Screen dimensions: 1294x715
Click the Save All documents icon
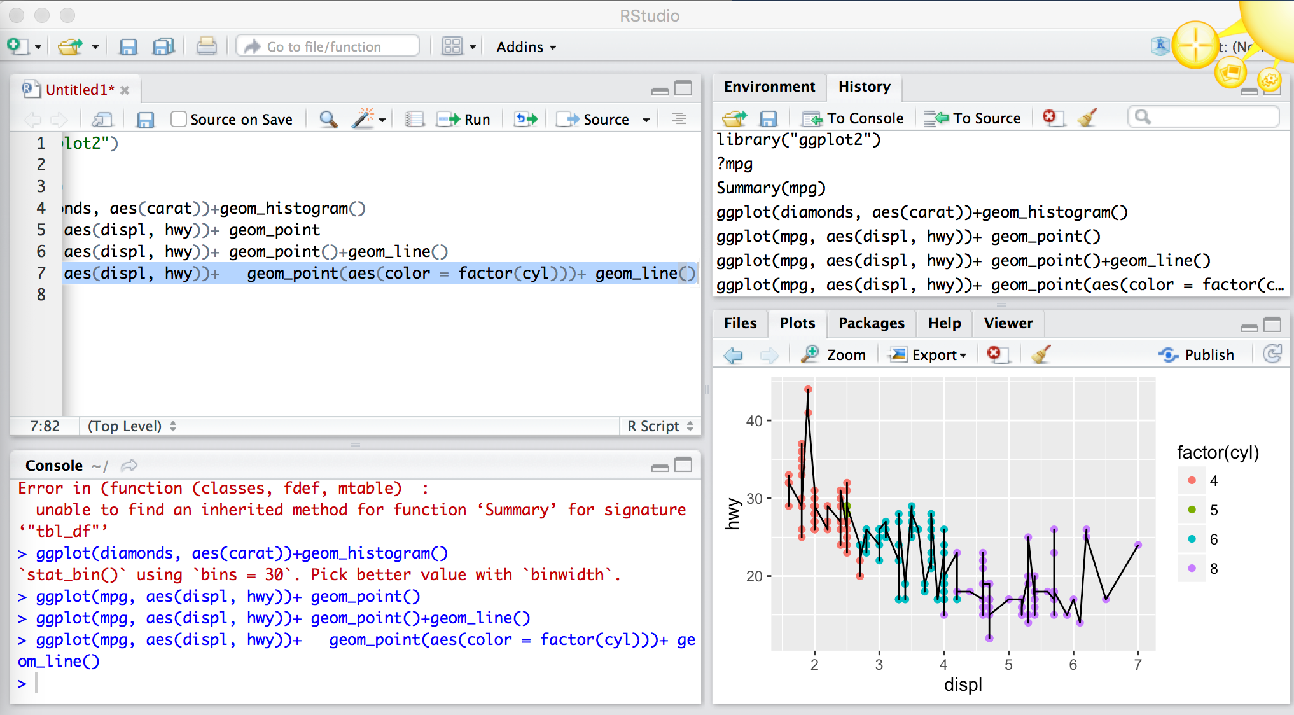tap(163, 46)
